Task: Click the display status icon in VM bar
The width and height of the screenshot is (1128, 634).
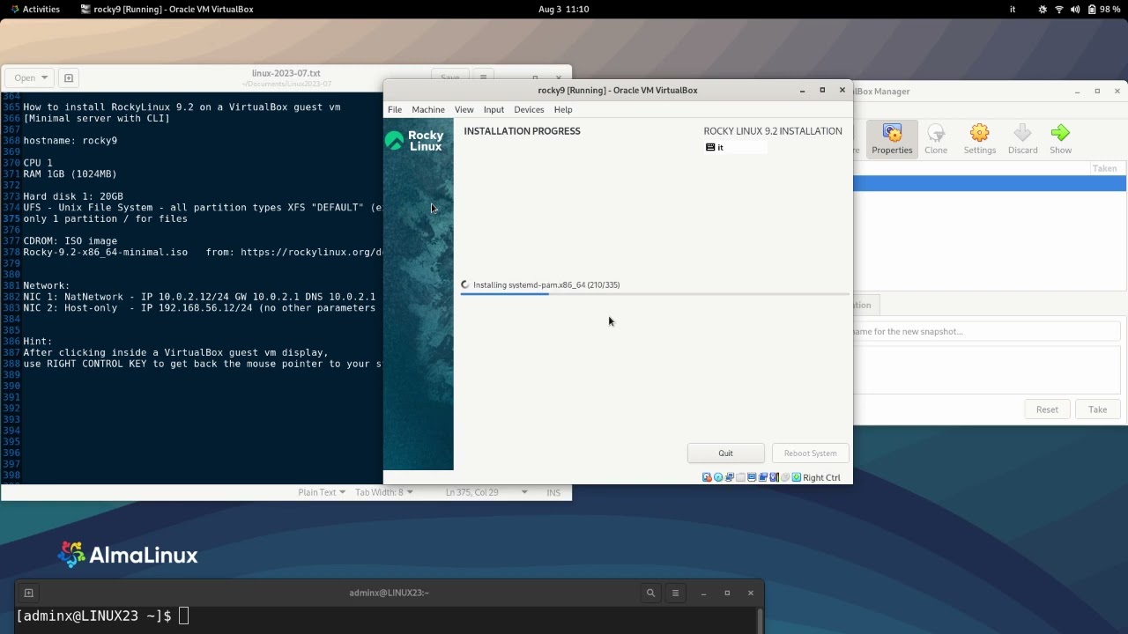Action: 752,477
